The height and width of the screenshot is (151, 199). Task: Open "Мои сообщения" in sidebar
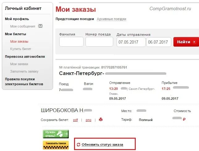click(23, 26)
